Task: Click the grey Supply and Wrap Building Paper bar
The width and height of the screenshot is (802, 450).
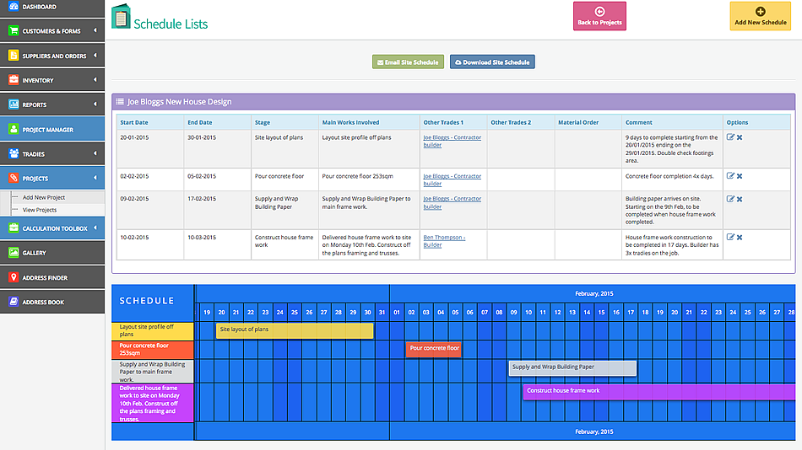Action: coord(572,367)
